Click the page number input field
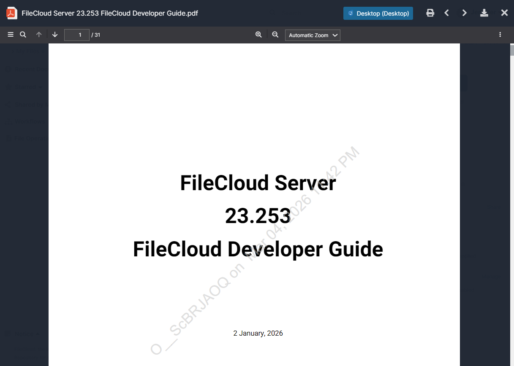The image size is (514, 366). click(x=76, y=35)
